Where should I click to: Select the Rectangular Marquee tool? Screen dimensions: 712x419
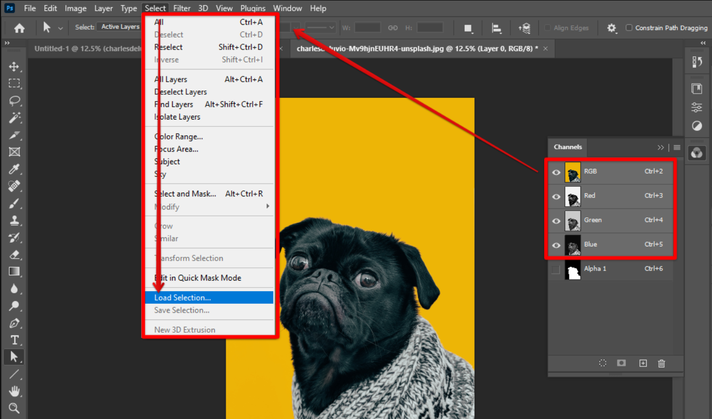[14, 83]
